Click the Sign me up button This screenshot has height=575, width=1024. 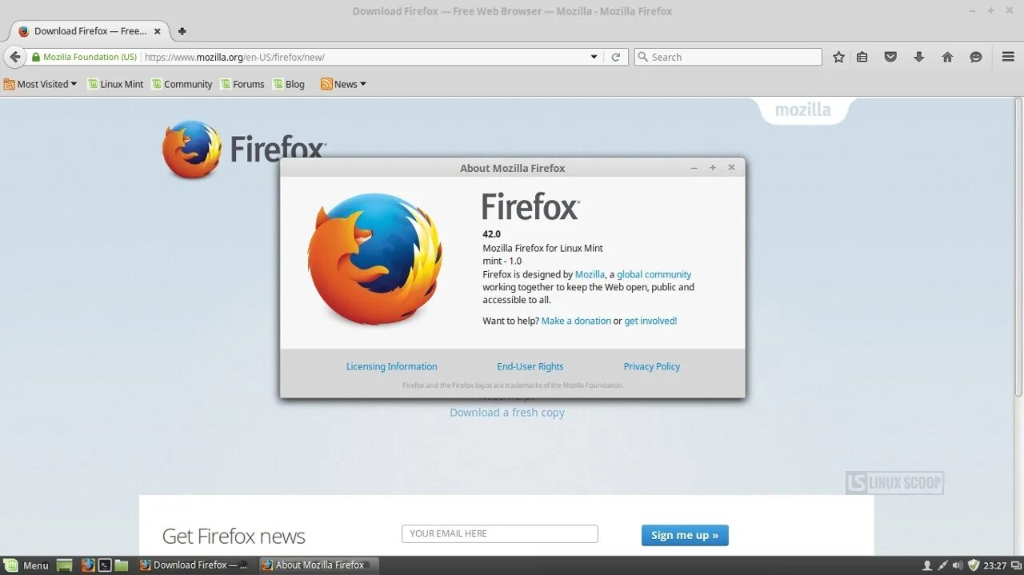click(x=685, y=535)
